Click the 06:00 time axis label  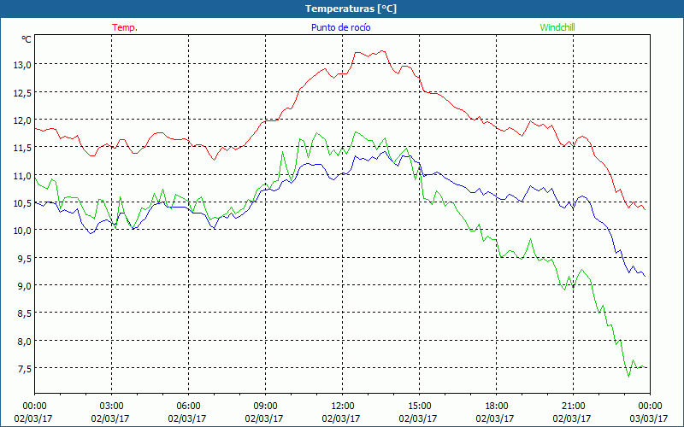pyautogui.click(x=188, y=407)
